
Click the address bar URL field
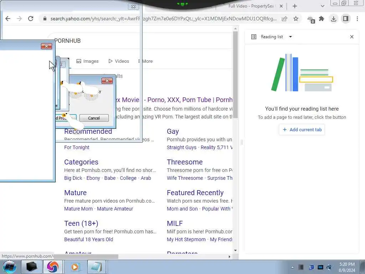point(163,19)
